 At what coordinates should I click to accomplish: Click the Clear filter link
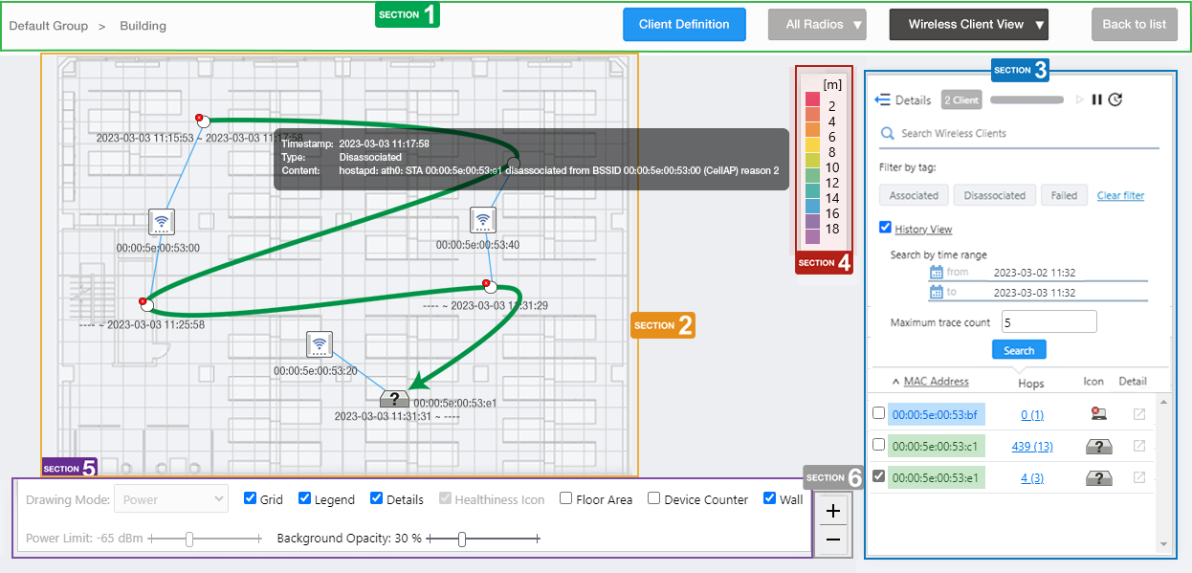coord(1120,195)
